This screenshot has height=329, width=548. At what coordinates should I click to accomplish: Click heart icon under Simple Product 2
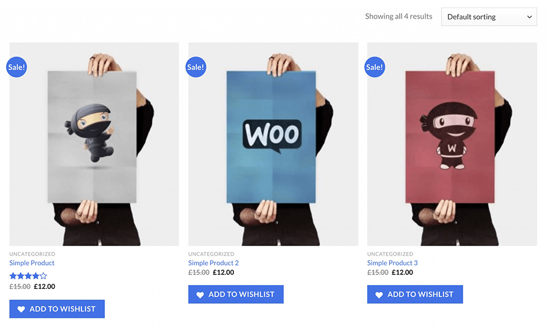coord(200,295)
